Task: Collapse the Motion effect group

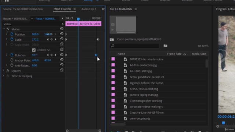Action: 4,29
